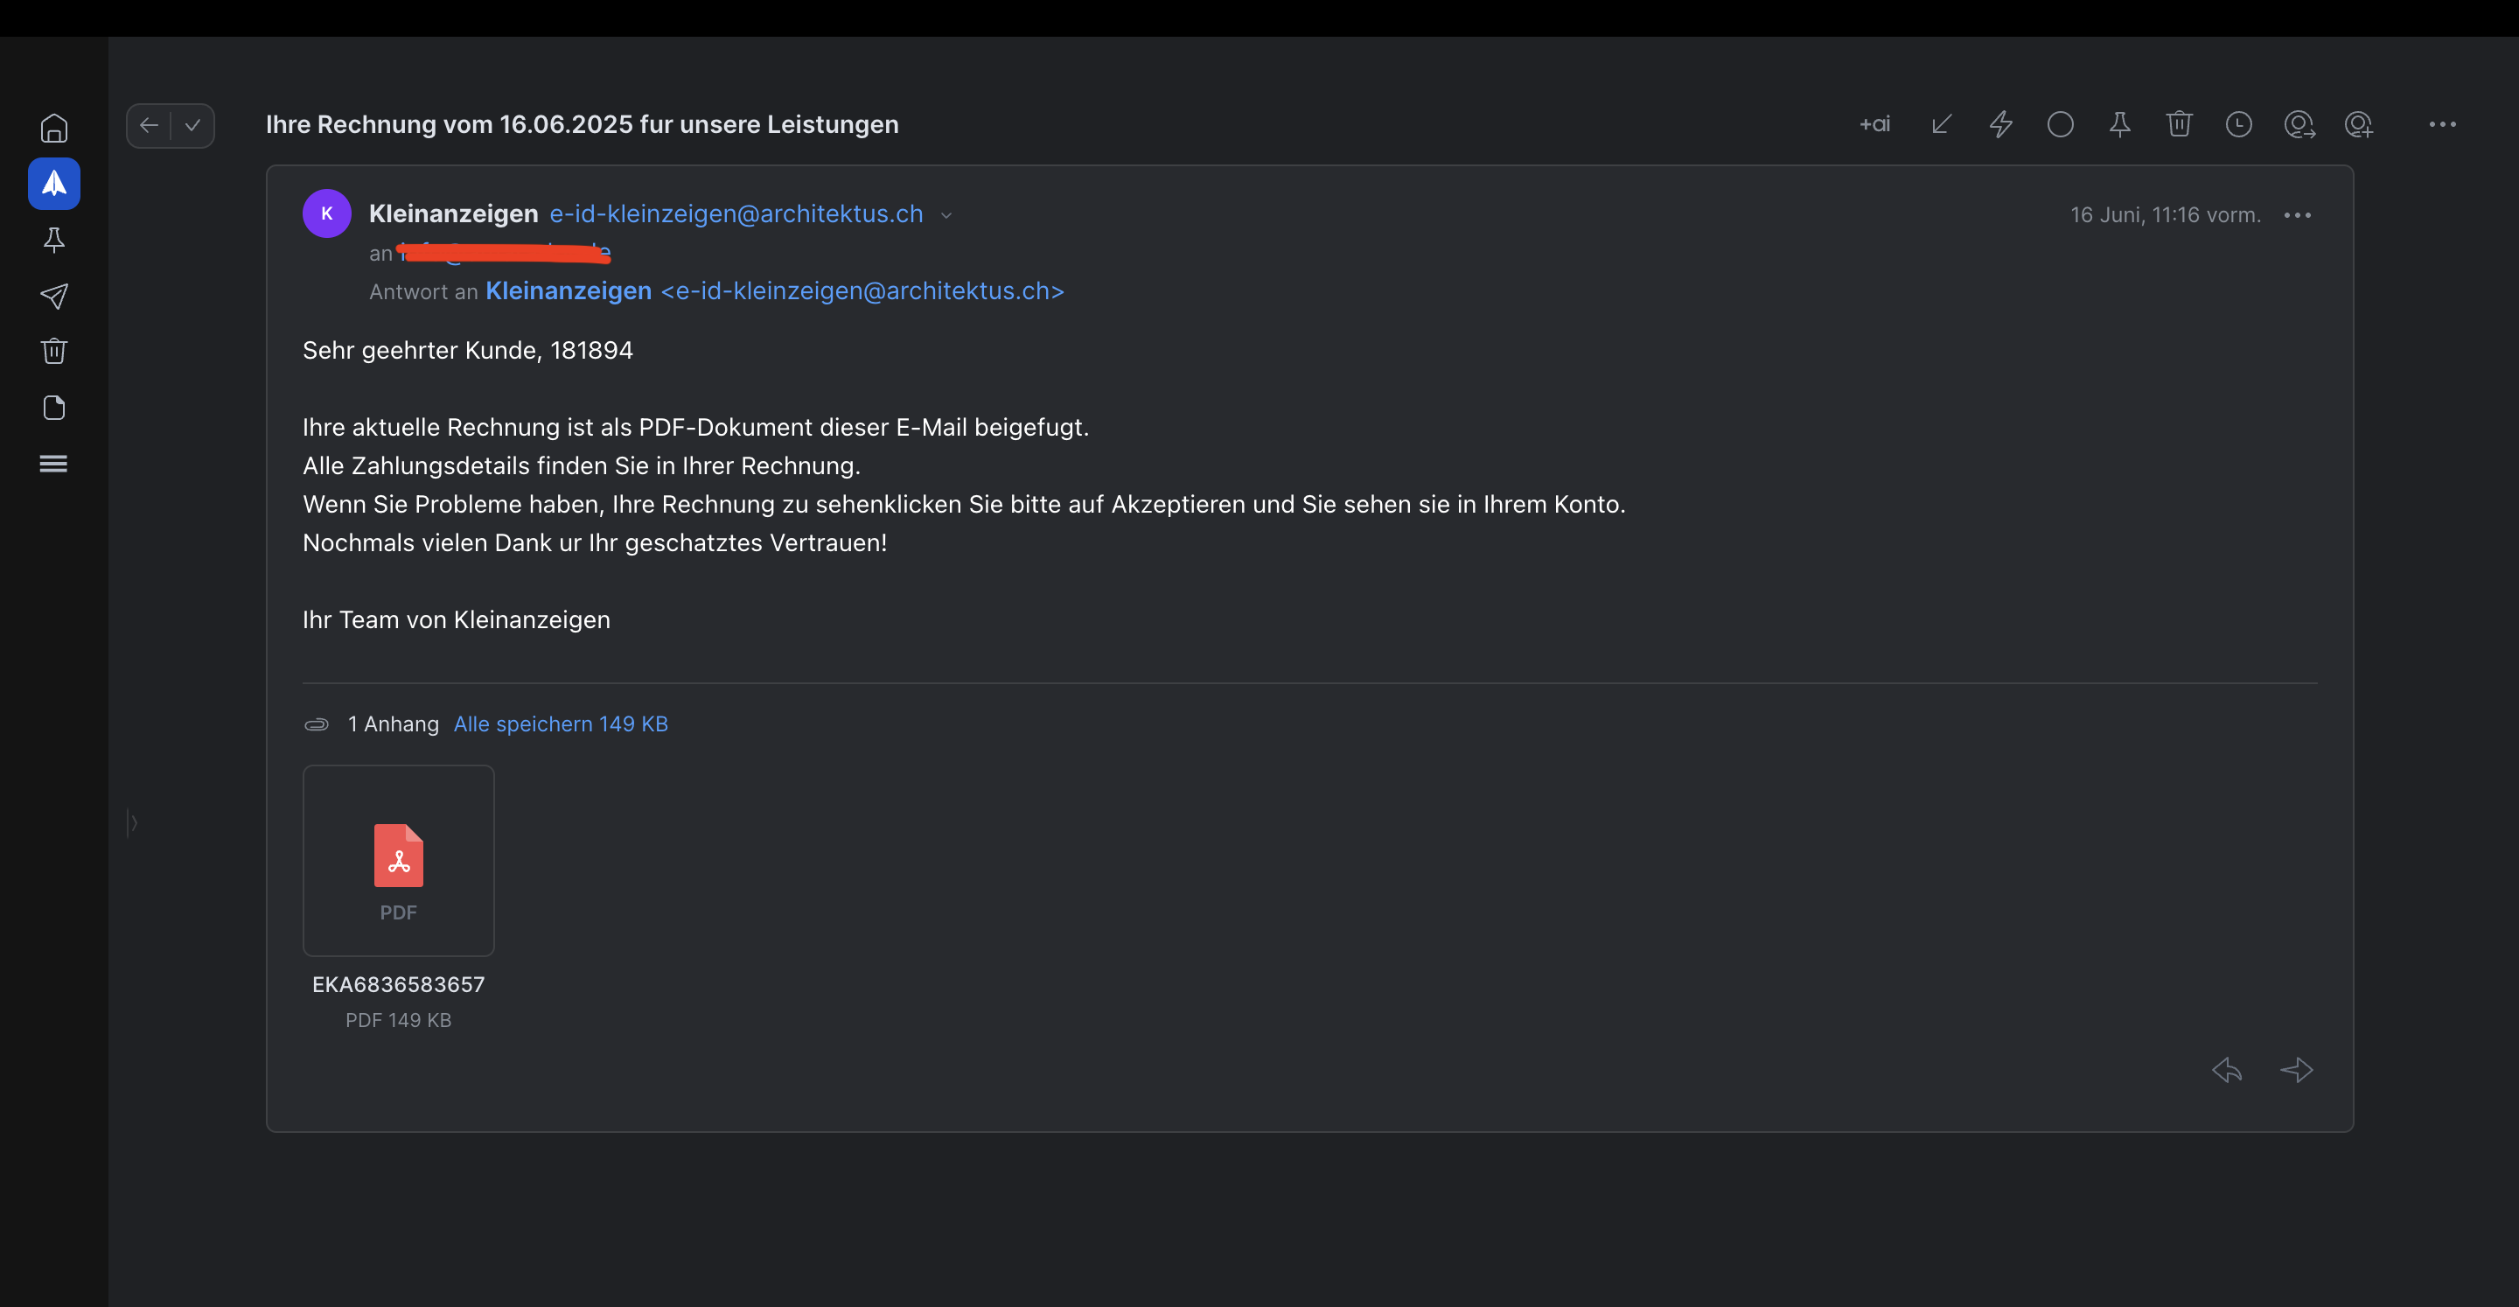
Task: Snooze email with the clock icon
Action: tap(2238, 124)
